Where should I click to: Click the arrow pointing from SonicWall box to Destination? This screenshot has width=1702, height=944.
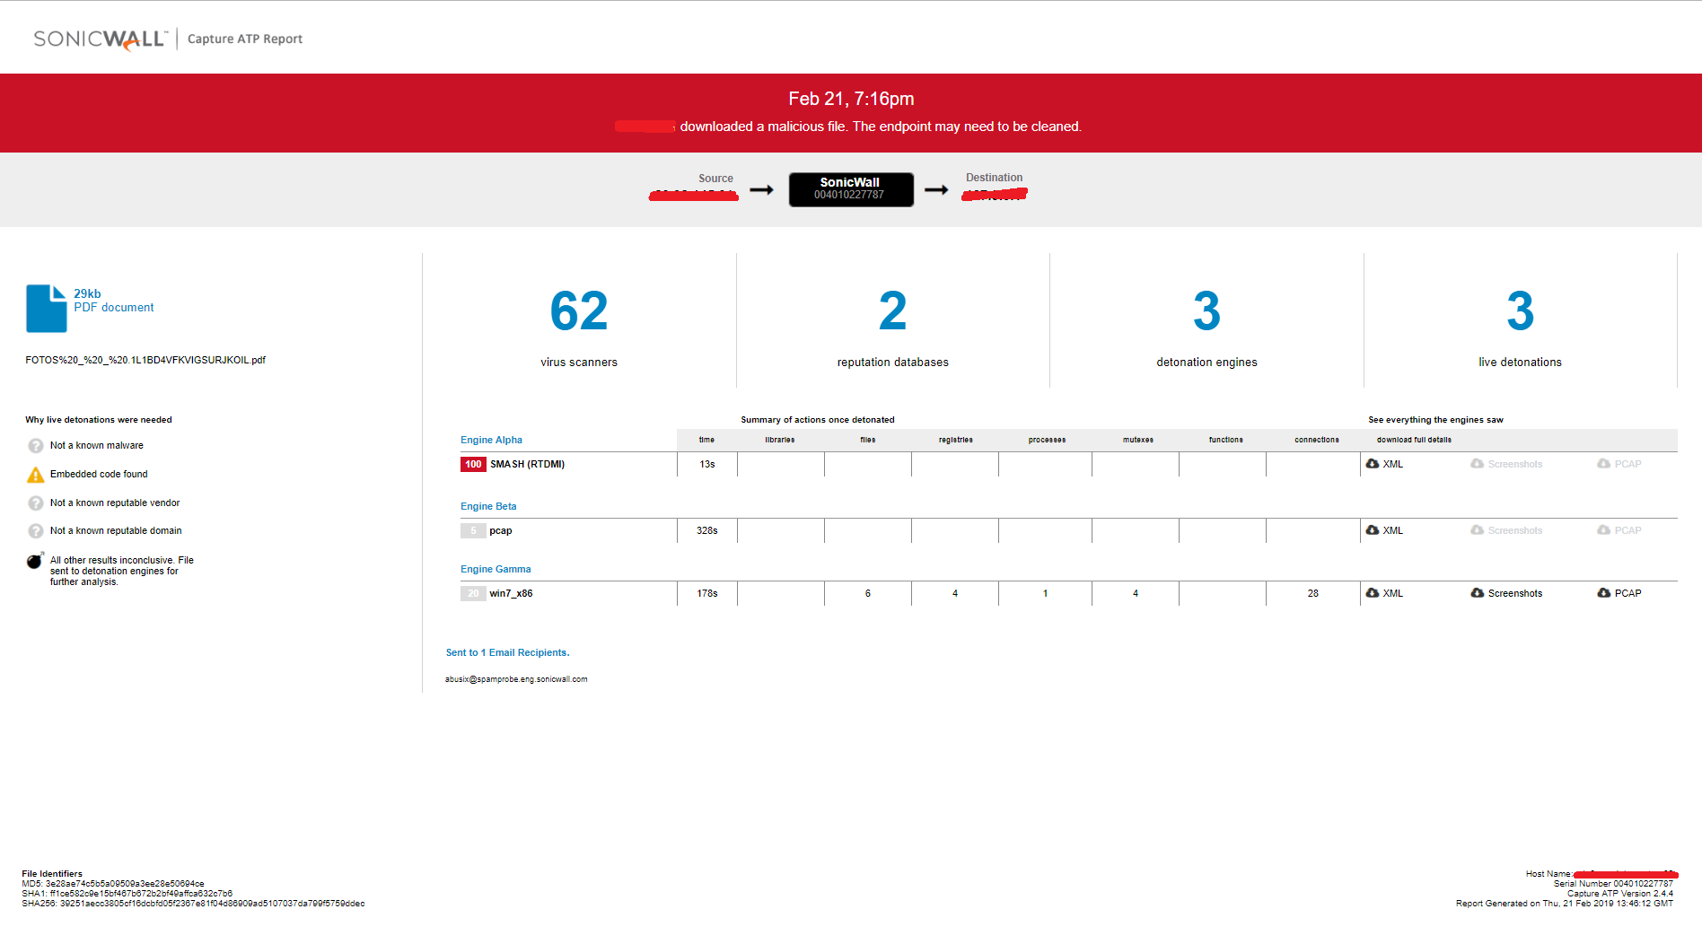[x=936, y=190]
